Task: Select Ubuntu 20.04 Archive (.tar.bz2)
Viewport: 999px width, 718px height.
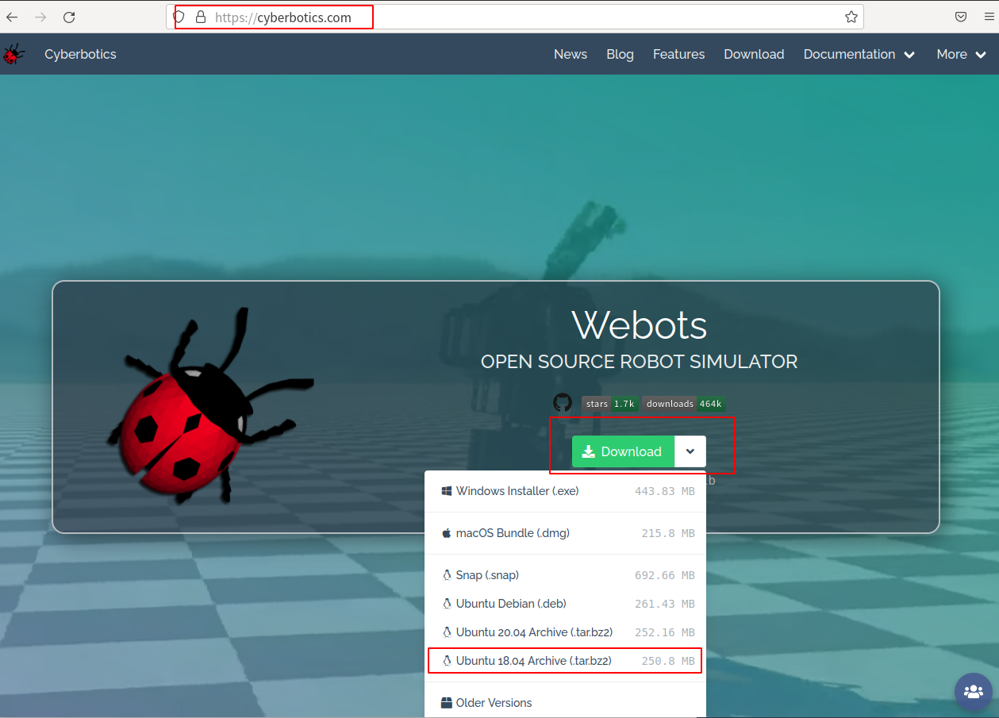Action: (565, 632)
